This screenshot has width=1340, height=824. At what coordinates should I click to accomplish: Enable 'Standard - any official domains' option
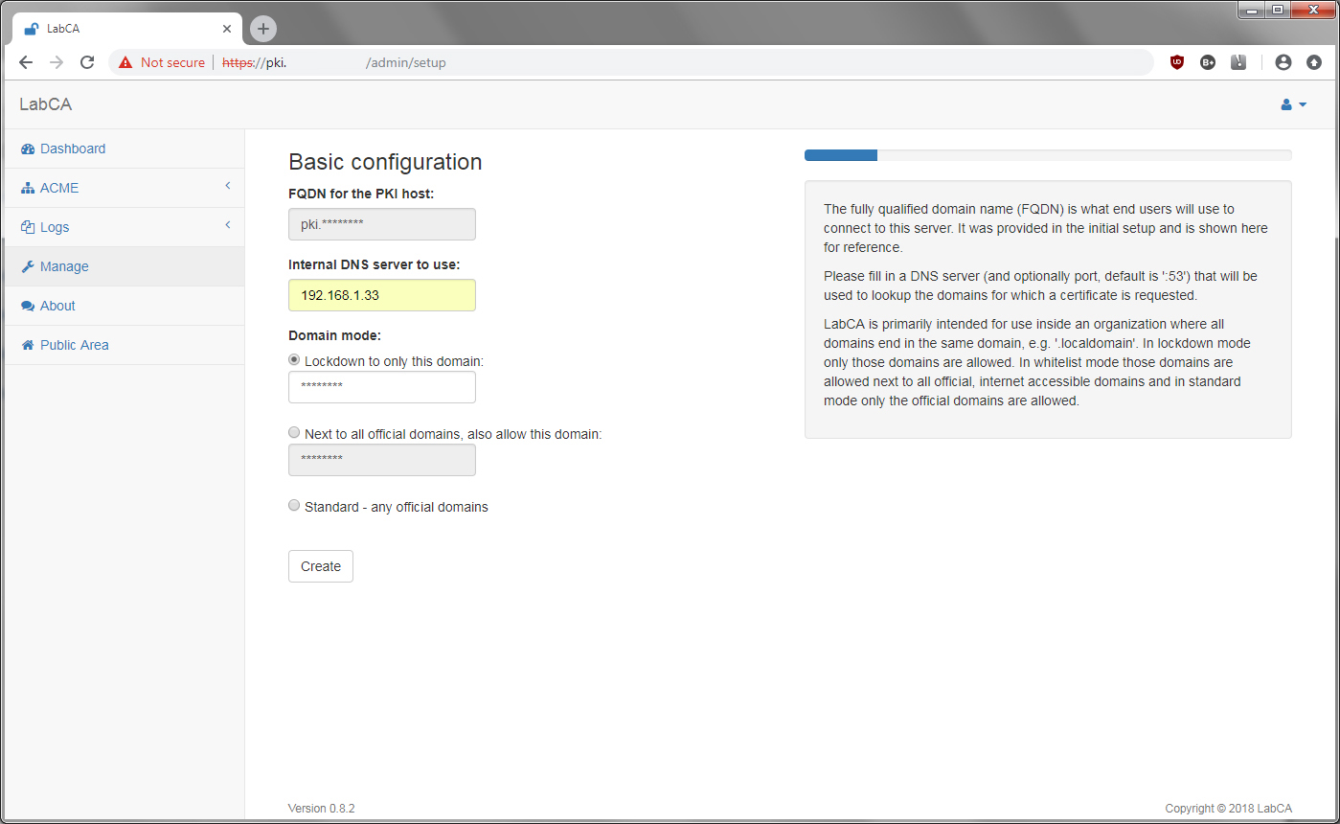(294, 505)
